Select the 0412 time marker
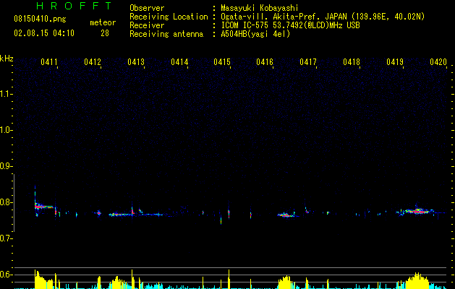 [x=93, y=62]
